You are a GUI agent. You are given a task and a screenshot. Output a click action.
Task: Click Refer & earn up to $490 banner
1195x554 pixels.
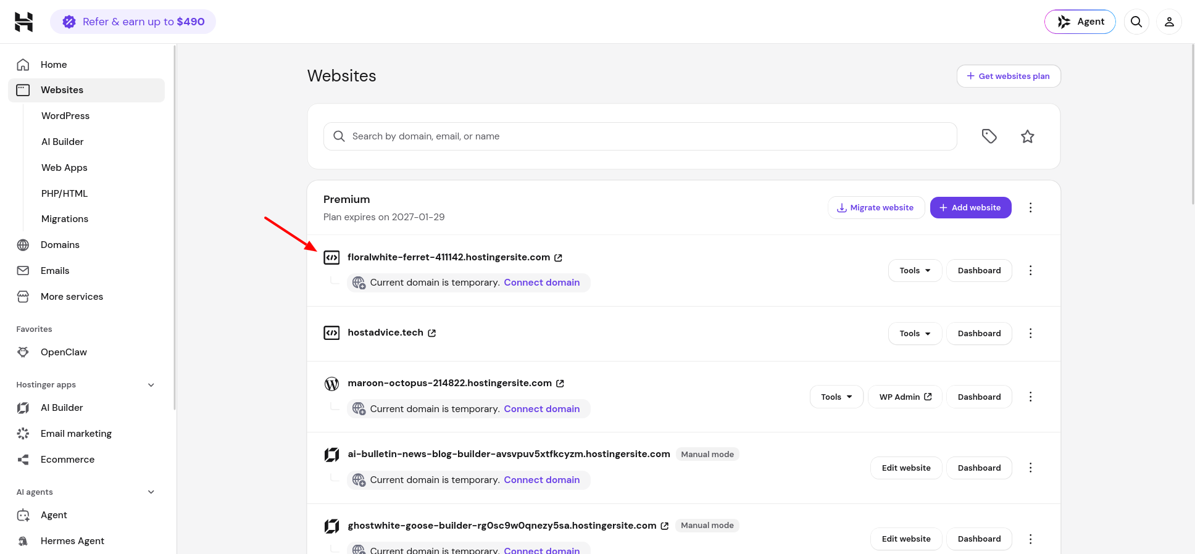click(133, 22)
